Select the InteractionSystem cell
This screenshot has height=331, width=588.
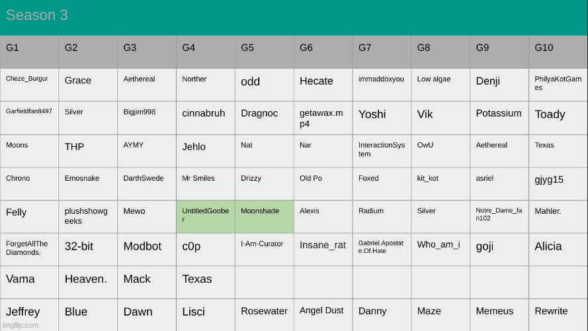[x=381, y=150]
